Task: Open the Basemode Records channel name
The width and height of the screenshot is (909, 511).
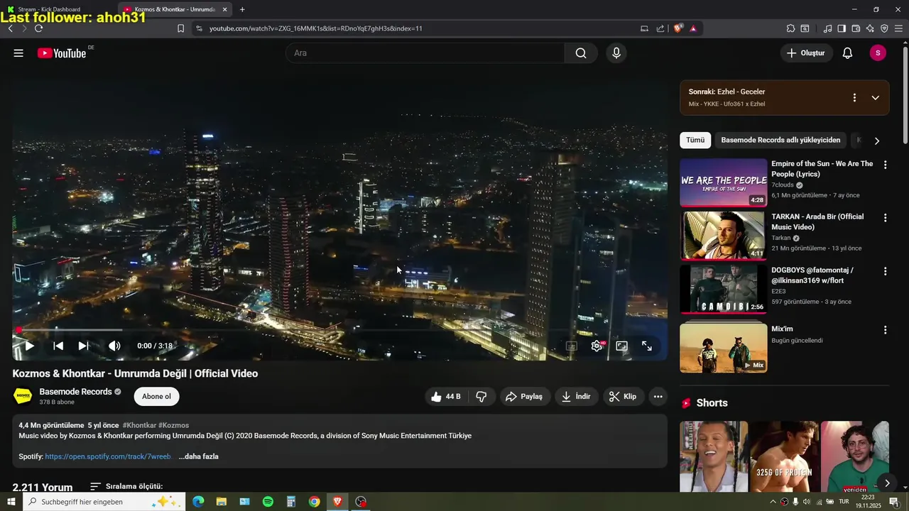Action: tap(75, 392)
